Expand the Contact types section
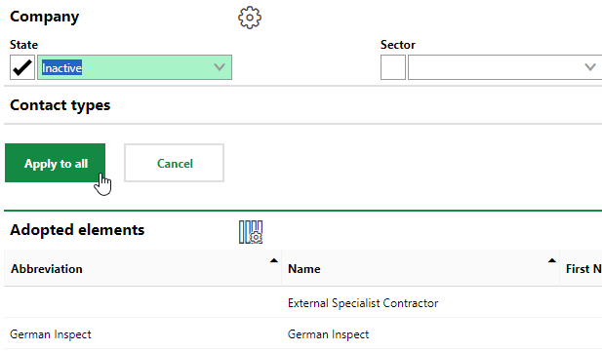 click(60, 105)
